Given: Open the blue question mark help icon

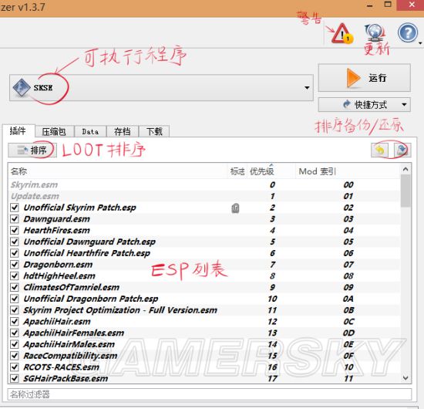Looking at the screenshot, I should click(x=408, y=32).
